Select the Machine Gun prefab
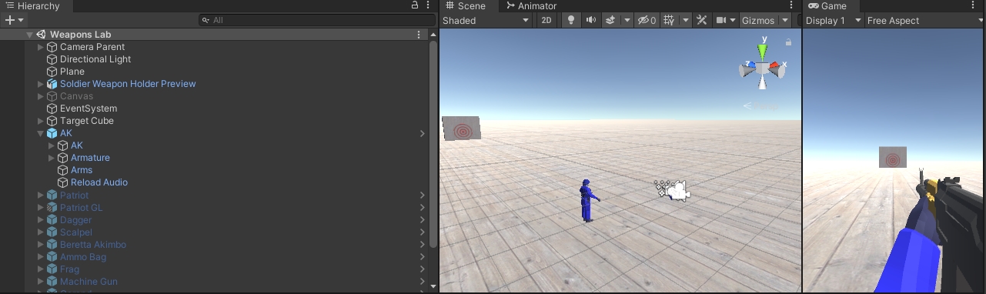The image size is (986, 294). [x=89, y=282]
